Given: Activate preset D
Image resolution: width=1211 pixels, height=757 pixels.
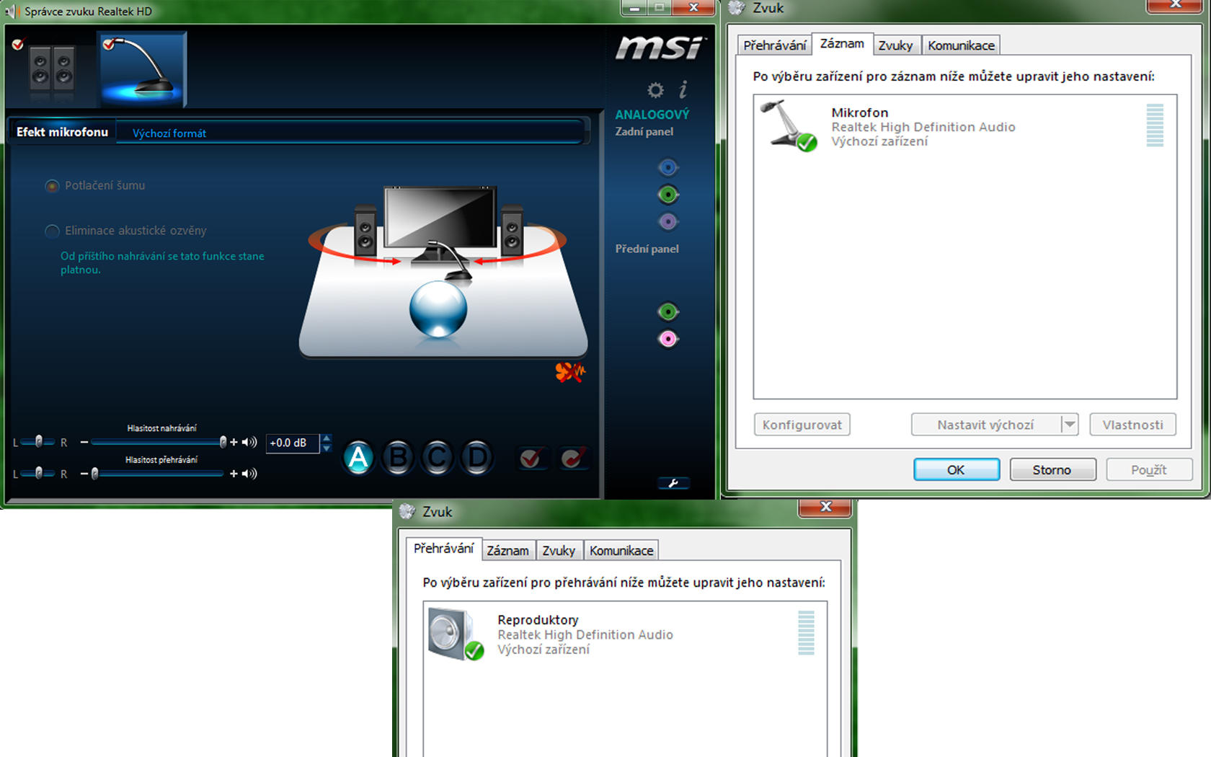Looking at the screenshot, I should (x=477, y=457).
